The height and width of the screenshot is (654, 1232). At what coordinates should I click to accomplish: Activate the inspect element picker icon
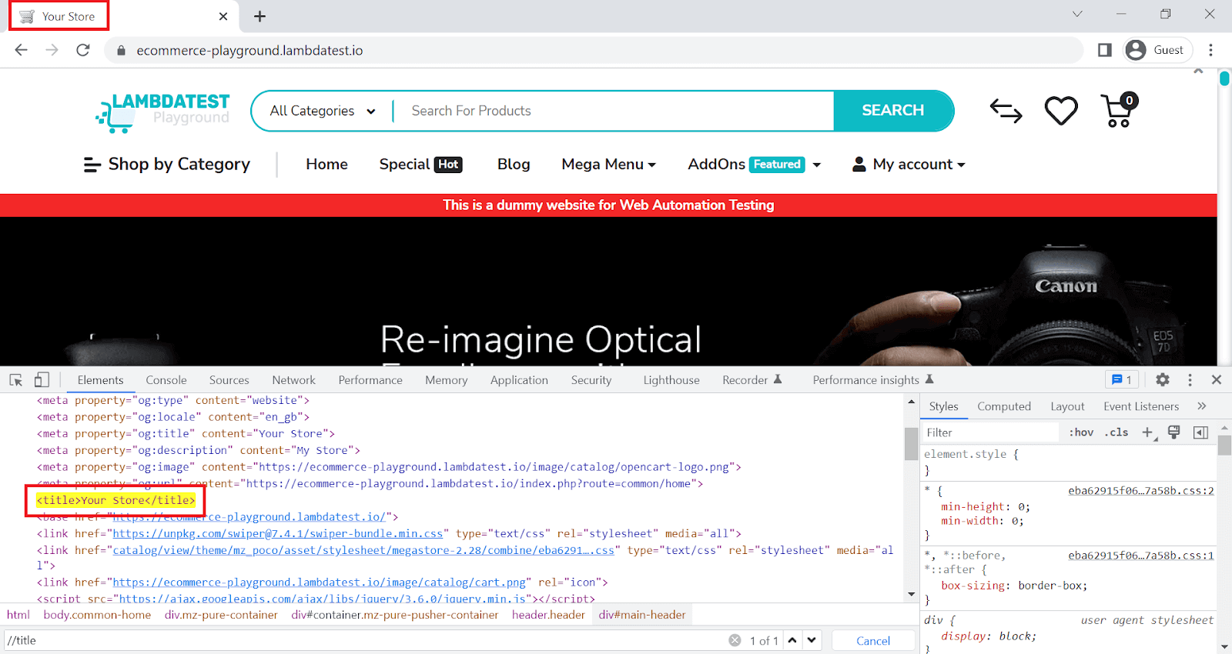[16, 380]
